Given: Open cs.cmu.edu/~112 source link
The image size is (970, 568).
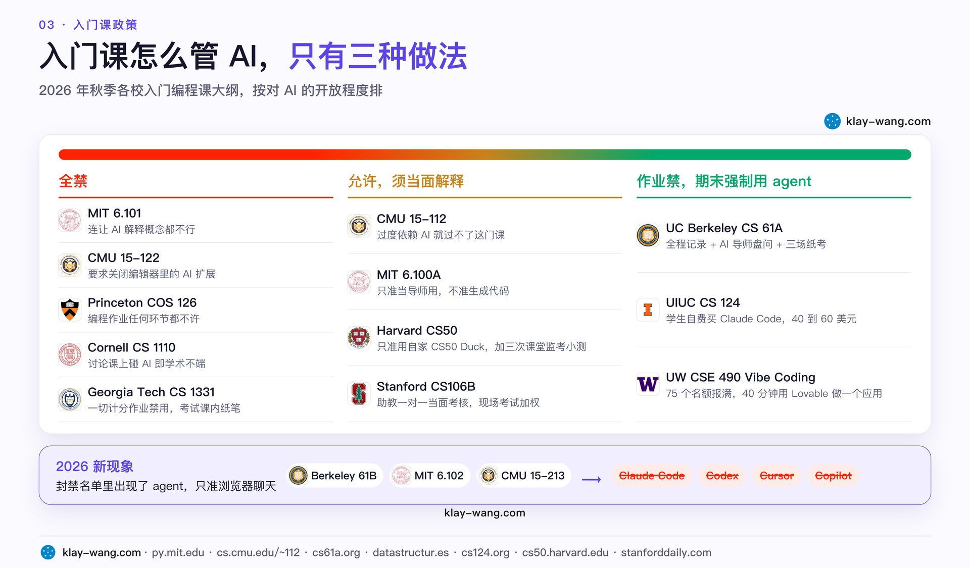Looking at the screenshot, I should tap(258, 552).
